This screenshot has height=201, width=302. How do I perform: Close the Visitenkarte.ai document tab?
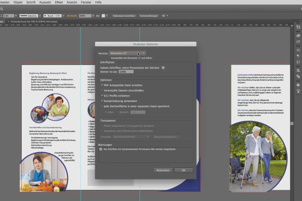(x=8, y=22)
